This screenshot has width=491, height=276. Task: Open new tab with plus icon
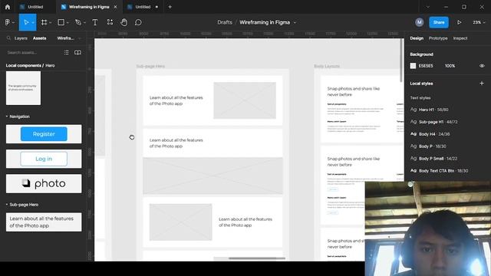coord(170,7)
